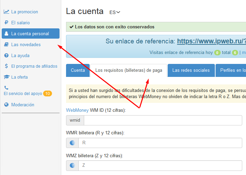Switch to the Cuenta tab
Screen dimensions: 246x175
[78, 70]
